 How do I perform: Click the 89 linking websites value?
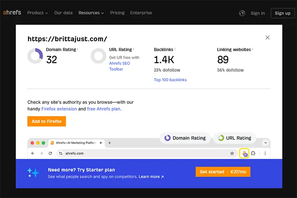(x=223, y=60)
